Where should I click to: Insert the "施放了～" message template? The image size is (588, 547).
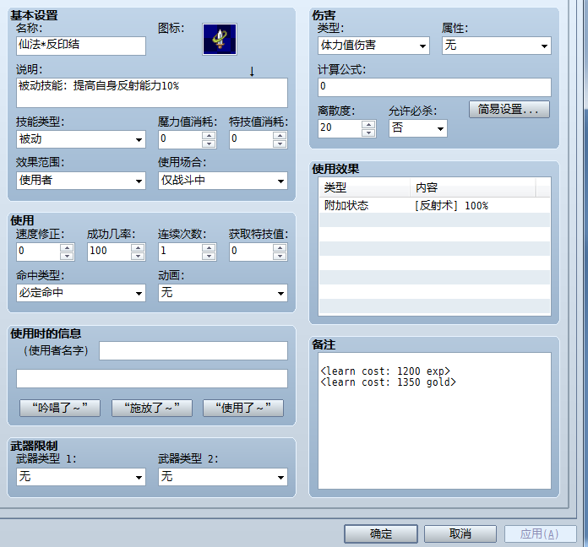coord(152,408)
